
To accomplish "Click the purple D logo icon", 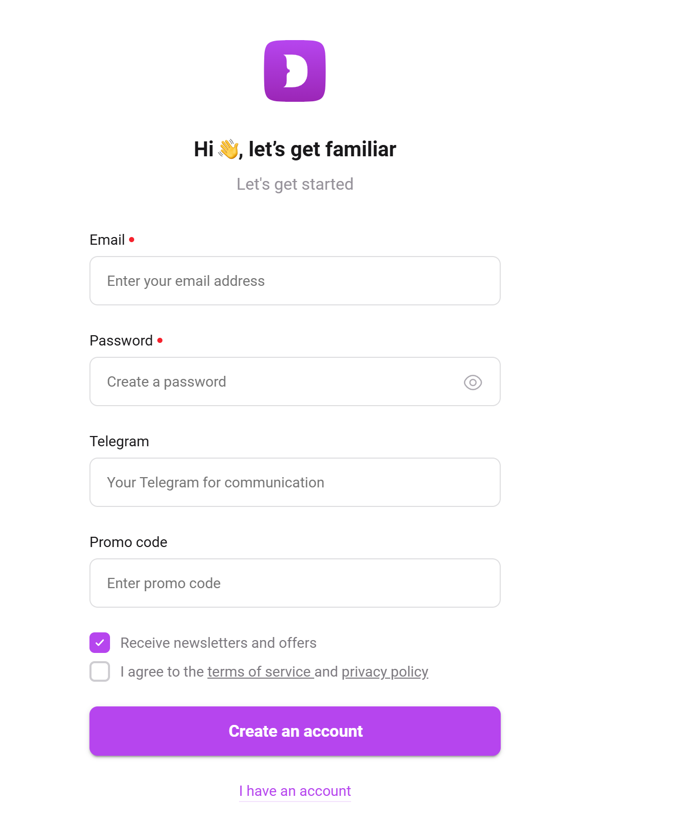I will point(295,71).
